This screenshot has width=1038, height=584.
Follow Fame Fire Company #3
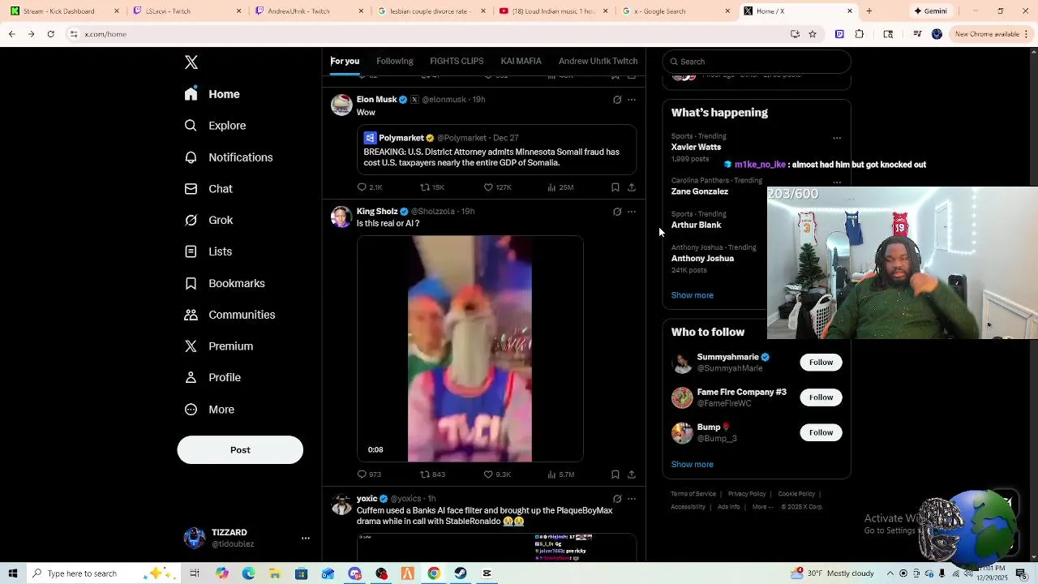821,397
